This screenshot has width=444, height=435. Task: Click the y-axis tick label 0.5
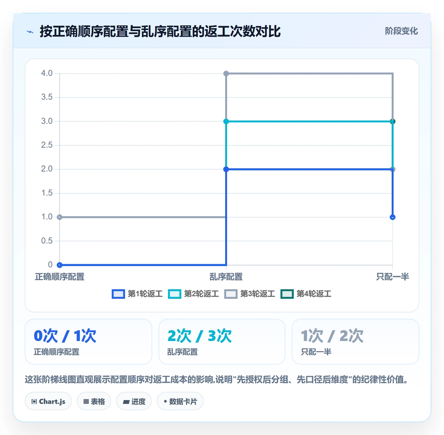(47, 241)
